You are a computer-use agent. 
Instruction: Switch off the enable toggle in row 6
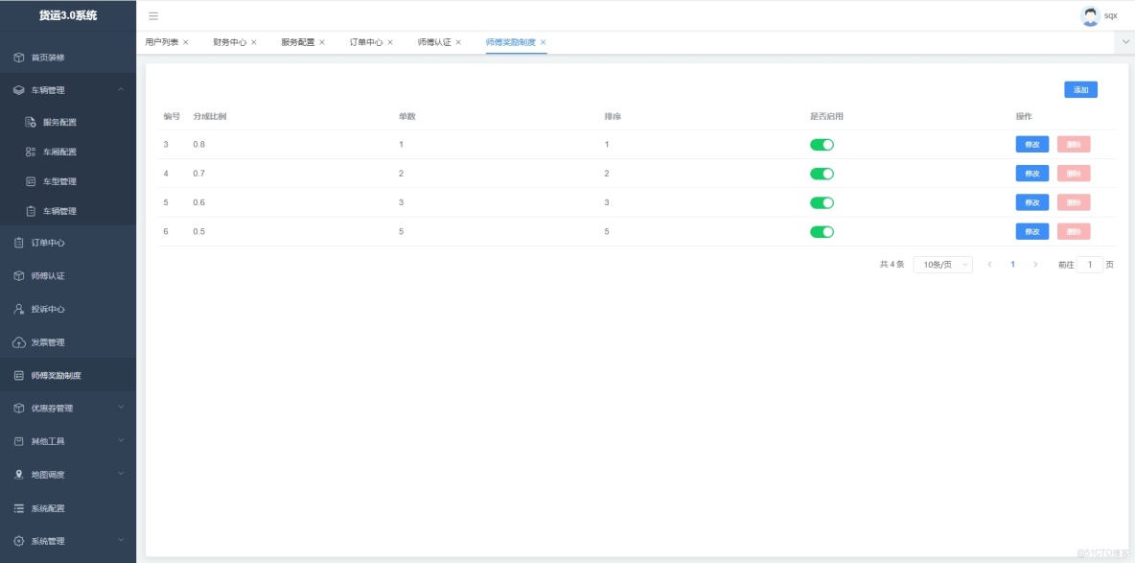[822, 231]
